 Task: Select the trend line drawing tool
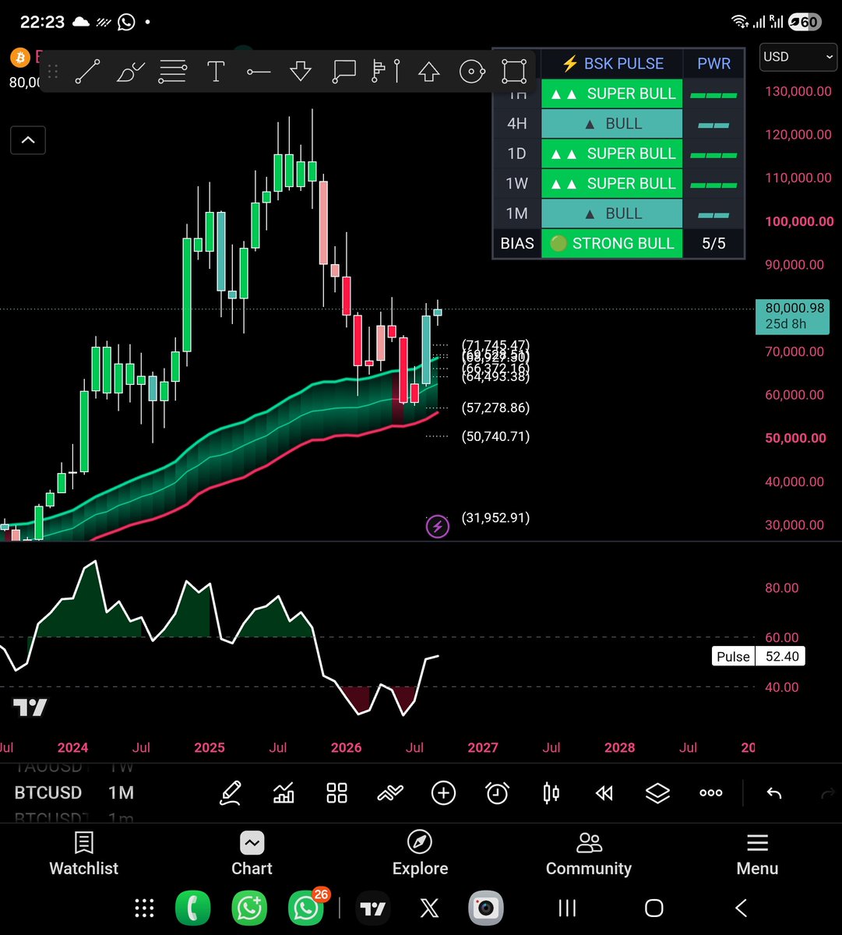[87, 72]
